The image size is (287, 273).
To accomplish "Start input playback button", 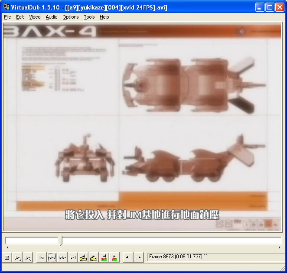I will coord(18,257).
